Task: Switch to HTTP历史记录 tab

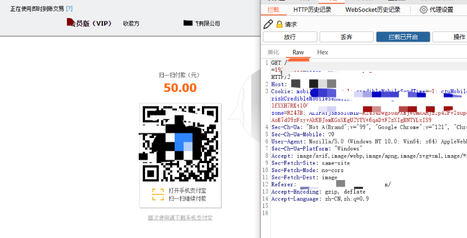Action: pos(312,10)
